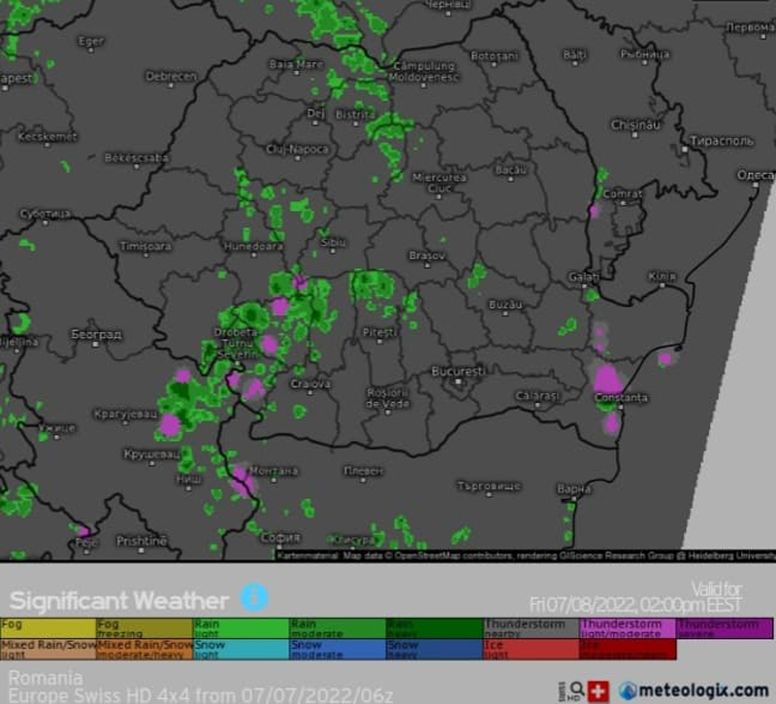Select the Snow light cyan legend swatch

241,648
